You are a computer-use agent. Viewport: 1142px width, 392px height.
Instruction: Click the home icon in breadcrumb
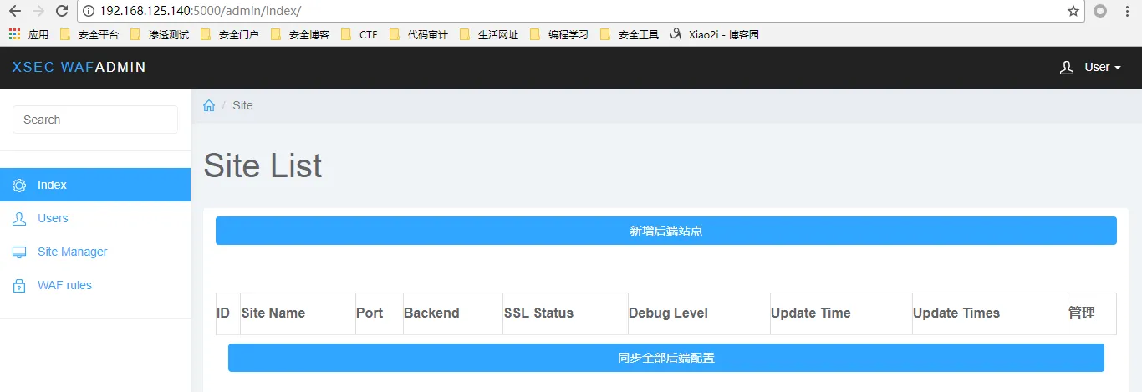point(209,105)
